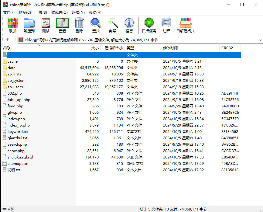Viewport: 263px width, 212px height.
Task: Click the 添加 (Add) toolbar icon
Action: (x=12, y=23)
